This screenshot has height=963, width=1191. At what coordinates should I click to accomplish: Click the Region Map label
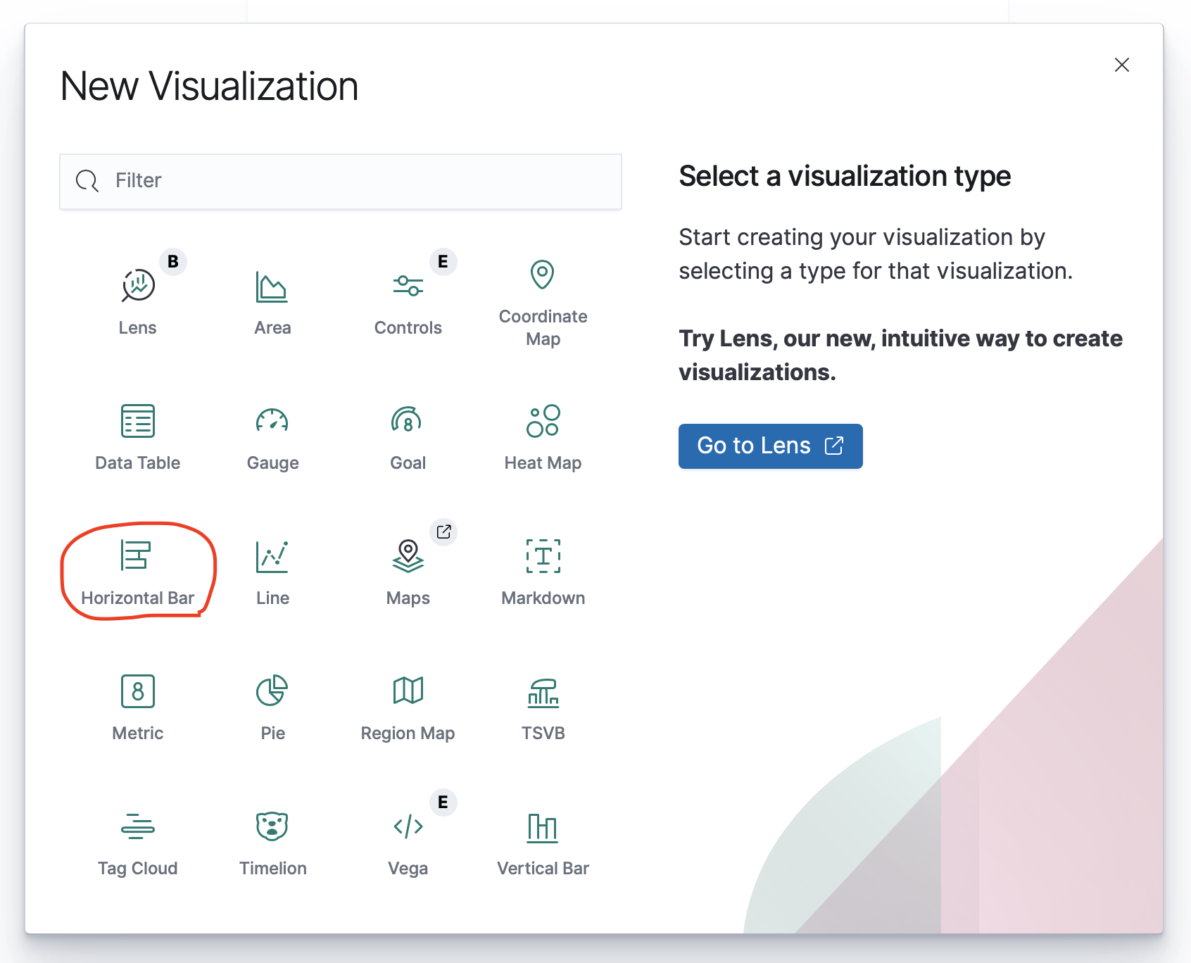click(408, 734)
